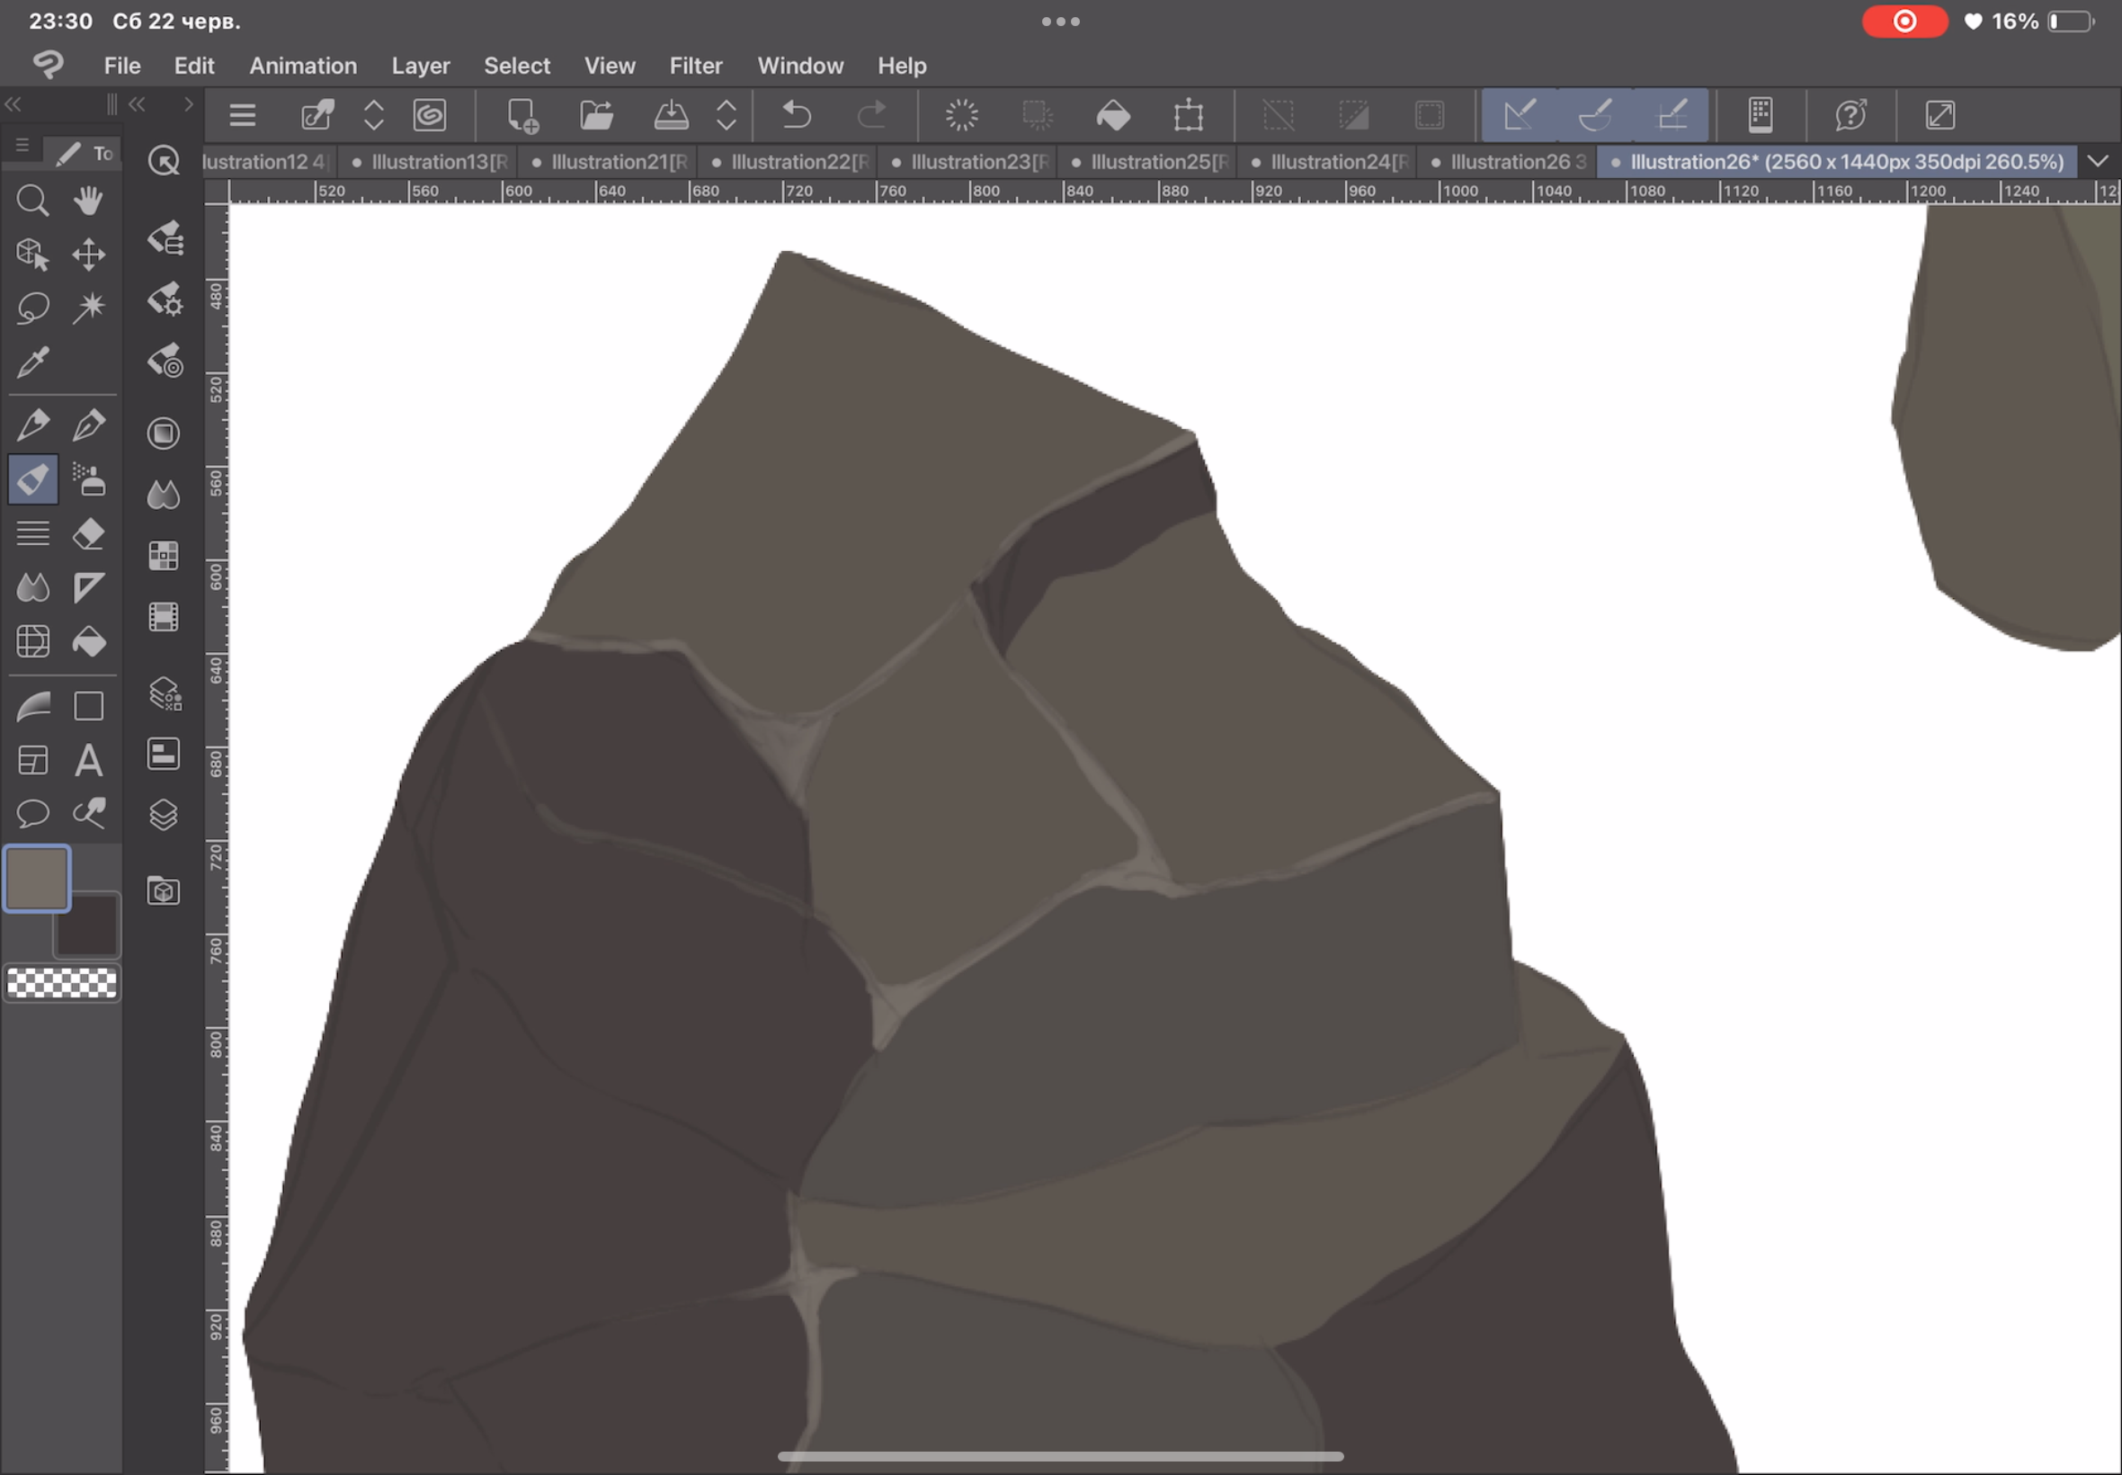Select the Auto select magic wand tool
This screenshot has height=1475, width=2122.
(x=89, y=308)
